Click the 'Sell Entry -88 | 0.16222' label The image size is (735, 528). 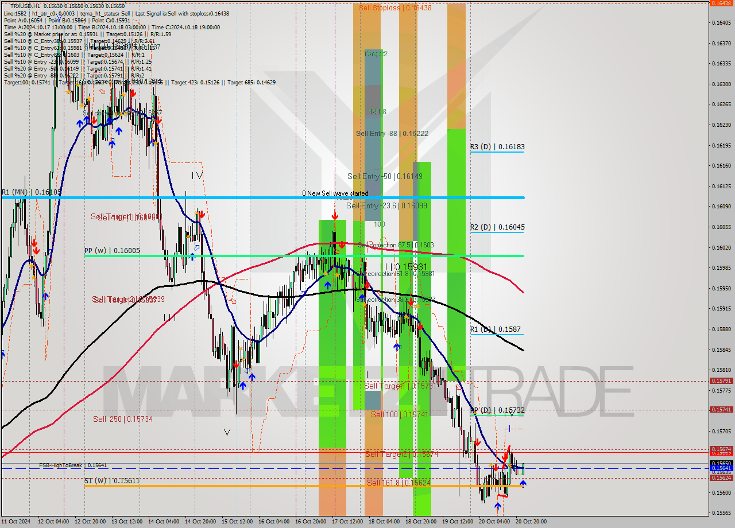[x=392, y=133]
